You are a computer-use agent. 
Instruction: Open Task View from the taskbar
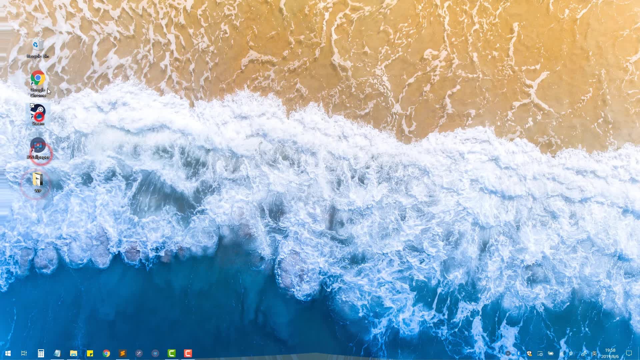[24, 353]
